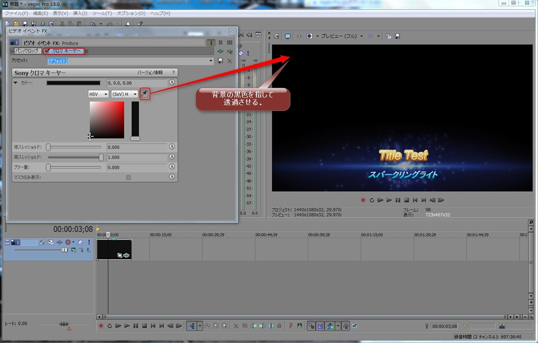Image resolution: width=538 pixels, height=343 pixels.
Task: Click the 00:00:03;08 timecode display above track
Action: (x=73, y=229)
